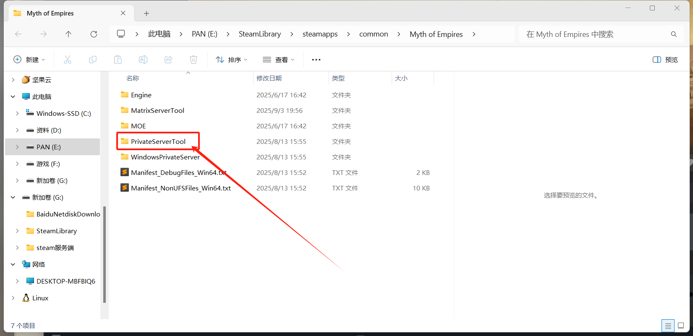Screen dimensions: 693x336
Task: Expand 游戏 (F:) tree node
Action: tap(17, 164)
